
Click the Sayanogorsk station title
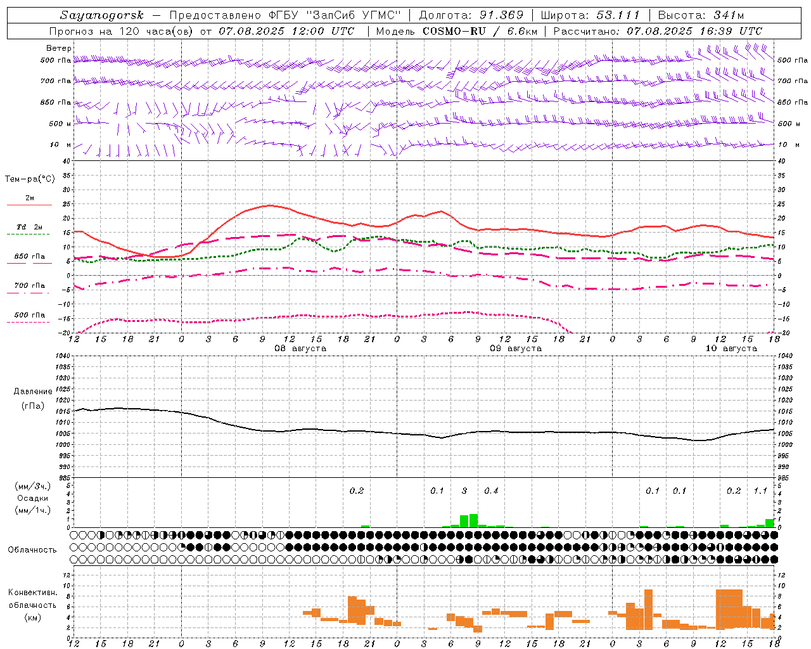point(101,15)
